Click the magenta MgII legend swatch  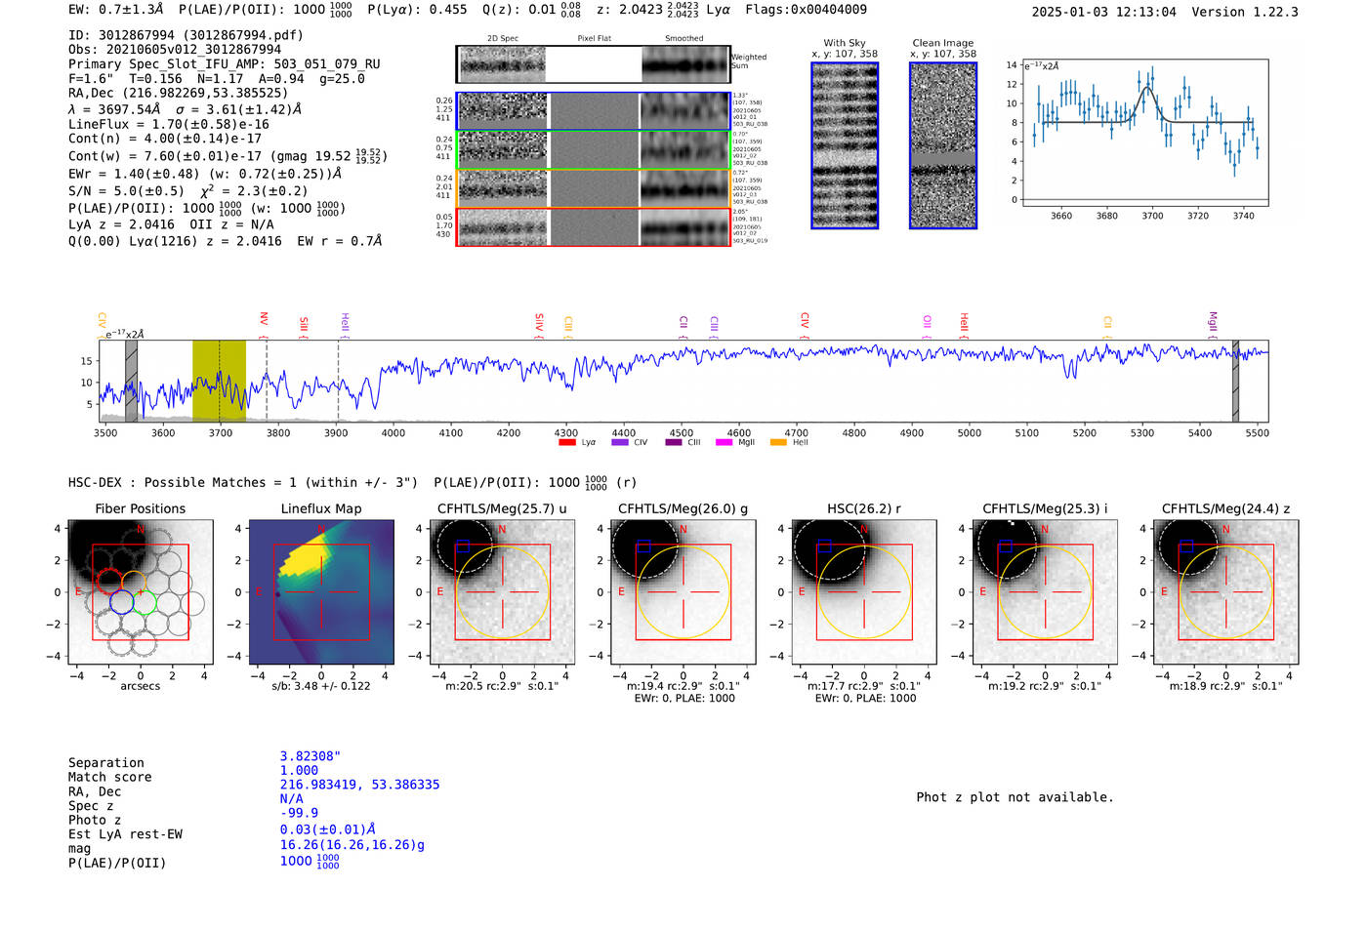point(724,442)
